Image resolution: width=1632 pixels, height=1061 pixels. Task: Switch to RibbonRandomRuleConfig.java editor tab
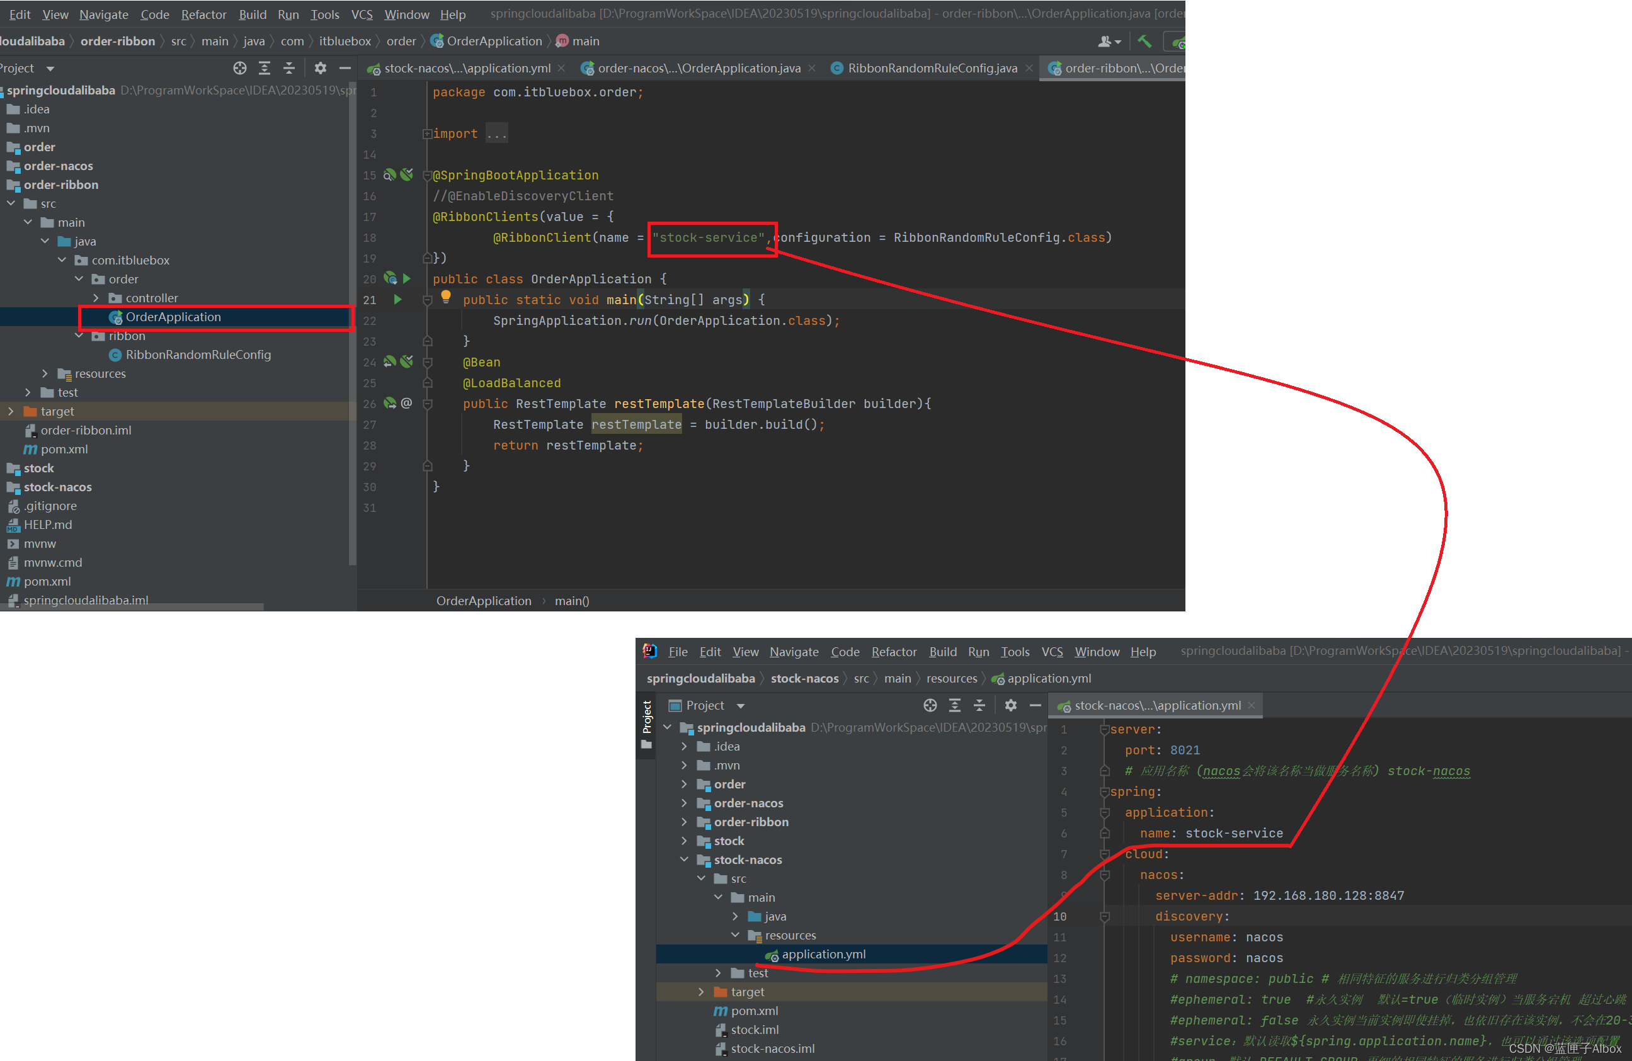tap(932, 68)
